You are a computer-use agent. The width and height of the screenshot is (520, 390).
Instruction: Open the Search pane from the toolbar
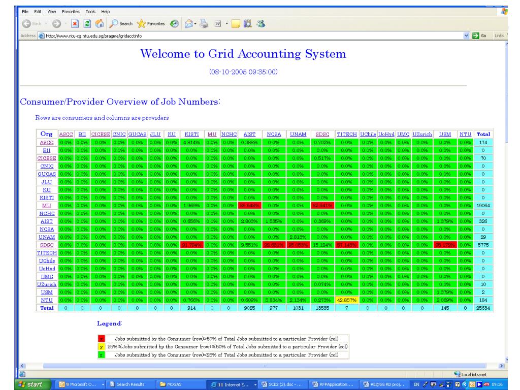point(121,23)
